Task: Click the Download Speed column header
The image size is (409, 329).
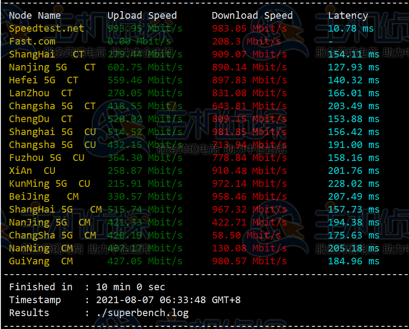Action: [x=252, y=16]
